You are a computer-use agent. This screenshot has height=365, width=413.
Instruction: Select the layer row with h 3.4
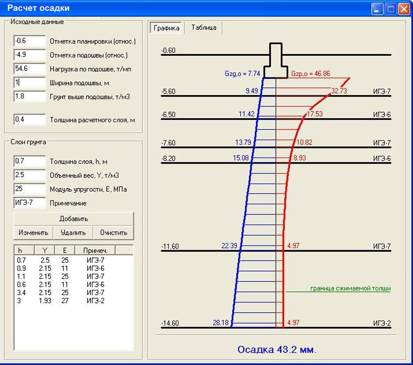tap(73, 292)
